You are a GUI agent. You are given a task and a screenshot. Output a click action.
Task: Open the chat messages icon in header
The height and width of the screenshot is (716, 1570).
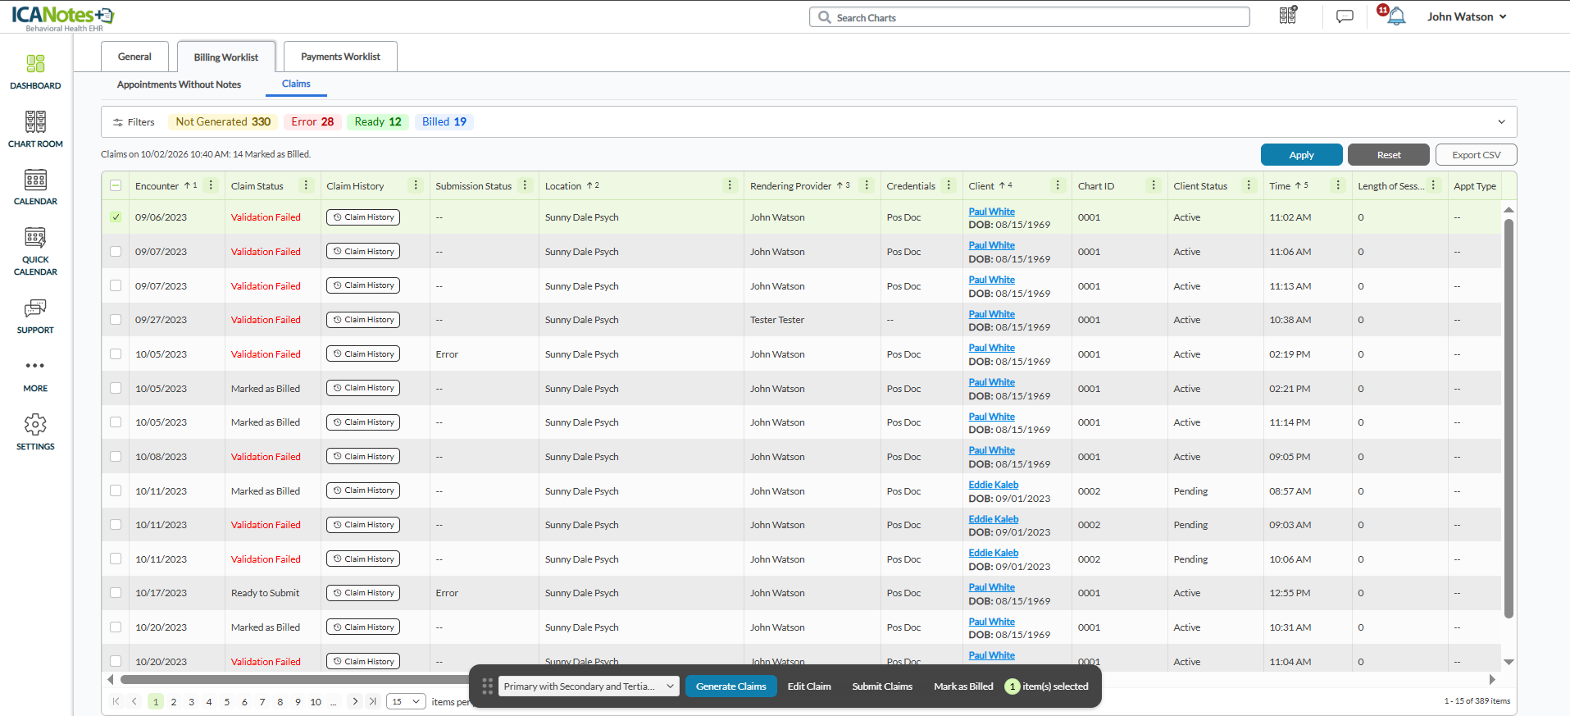[x=1345, y=16]
